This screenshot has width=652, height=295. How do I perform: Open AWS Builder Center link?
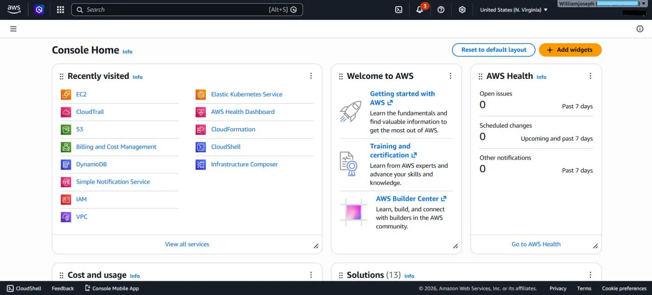(x=411, y=198)
